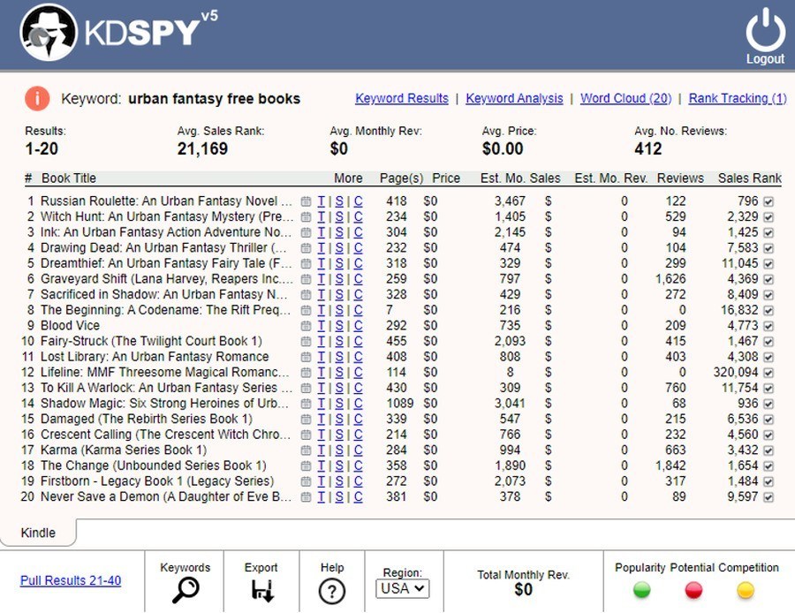The image size is (795, 613).
Task: Click the Export download icon
Action: [261, 589]
